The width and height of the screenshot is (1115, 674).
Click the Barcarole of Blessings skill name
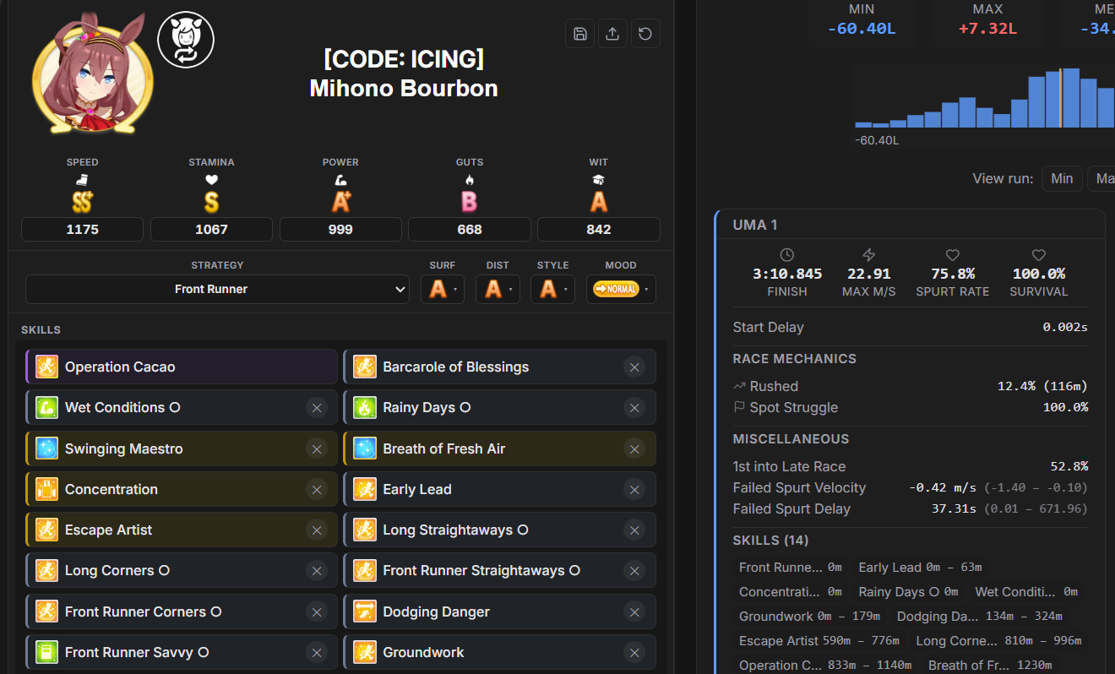455,367
